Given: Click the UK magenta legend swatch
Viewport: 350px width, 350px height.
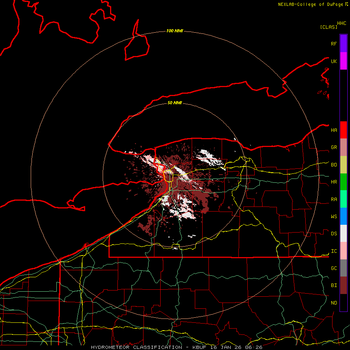Looking at the screenshot, I should pos(343,61).
